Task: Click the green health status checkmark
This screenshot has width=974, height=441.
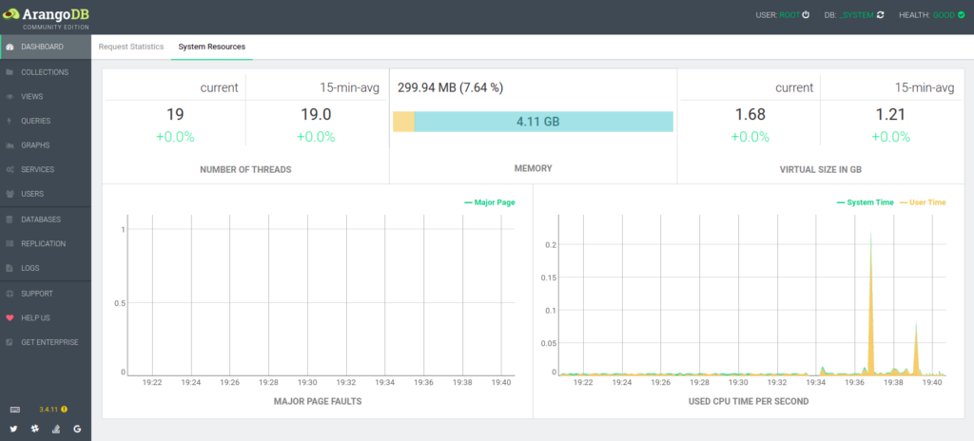Action: click(x=961, y=15)
